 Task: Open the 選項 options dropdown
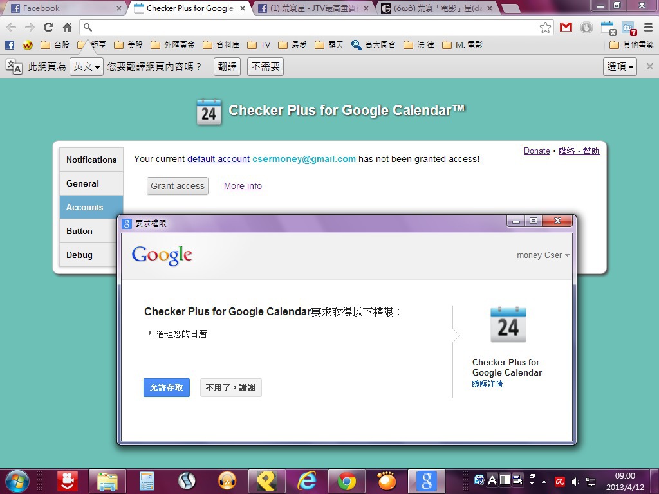tap(620, 66)
